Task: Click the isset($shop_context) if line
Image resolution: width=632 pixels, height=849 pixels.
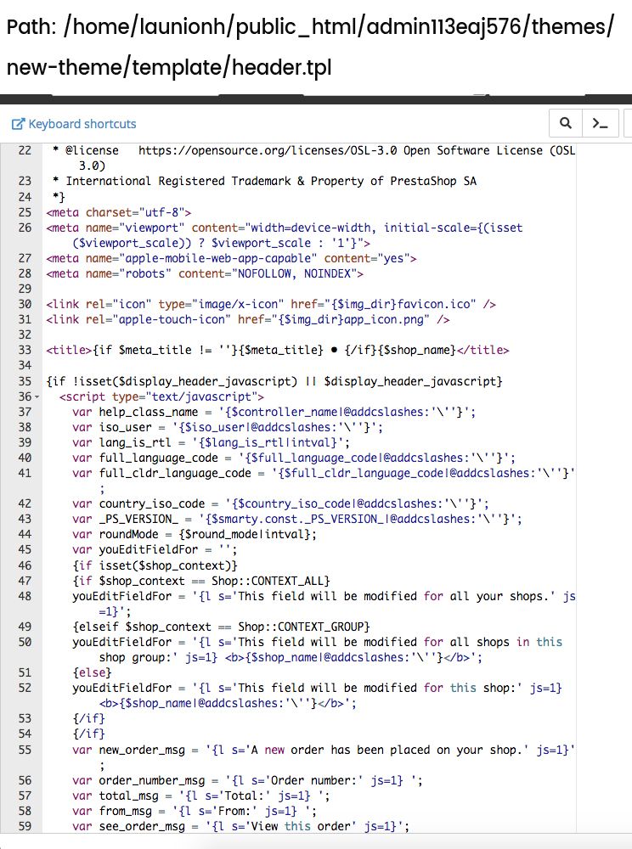Action: pyautogui.click(x=155, y=565)
